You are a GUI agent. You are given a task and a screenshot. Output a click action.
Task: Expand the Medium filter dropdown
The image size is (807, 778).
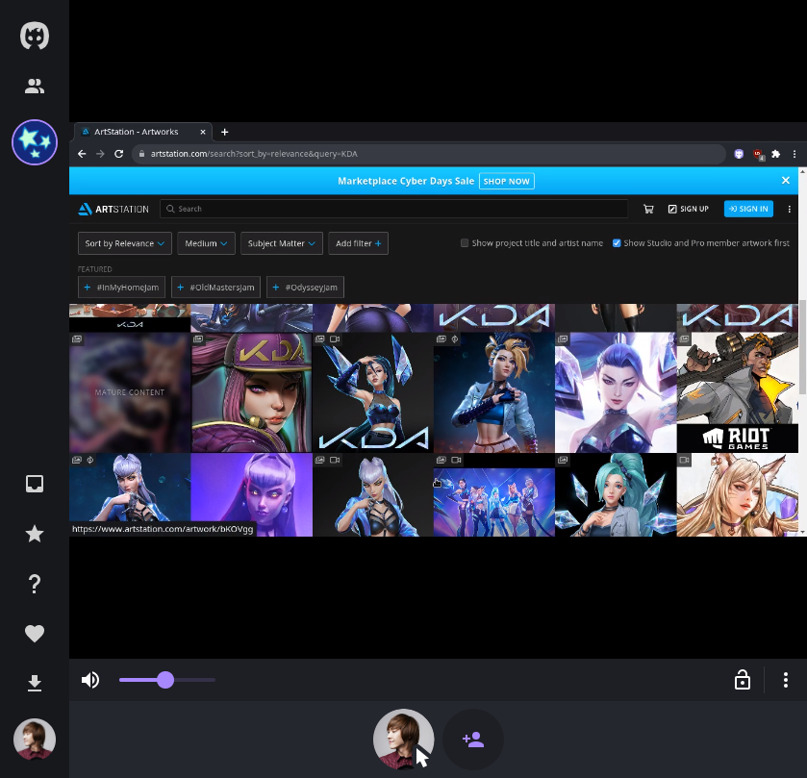pyautogui.click(x=206, y=243)
